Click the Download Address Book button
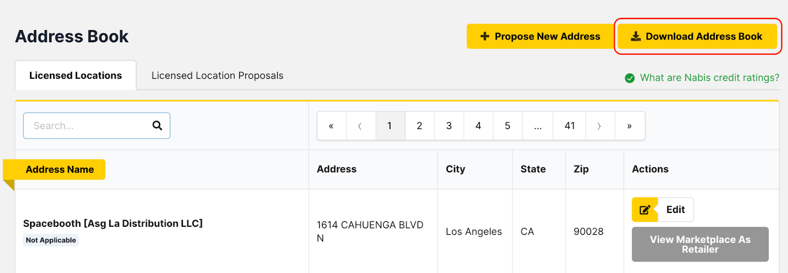The height and width of the screenshot is (273, 788). pos(697,36)
